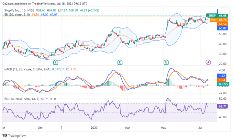233x140 pixels.
Task: Click the 64.54 basis value in BB legend
Action: [35, 15]
